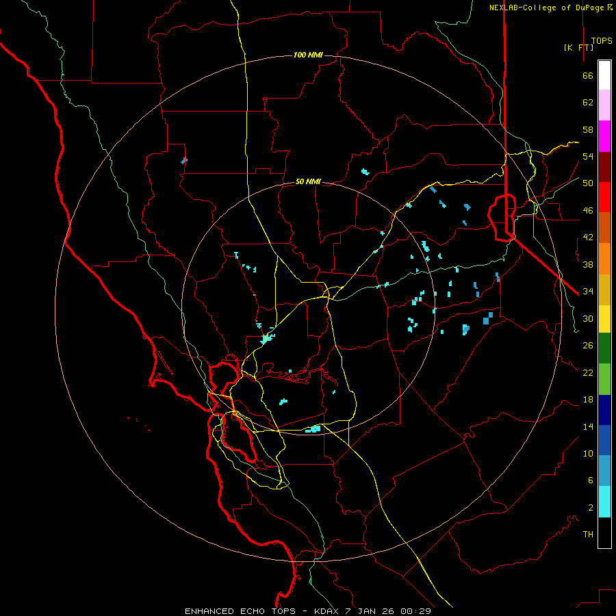This screenshot has width=616, height=616.
Task: Click the 'TOPS' legend title
Action: [x=602, y=41]
